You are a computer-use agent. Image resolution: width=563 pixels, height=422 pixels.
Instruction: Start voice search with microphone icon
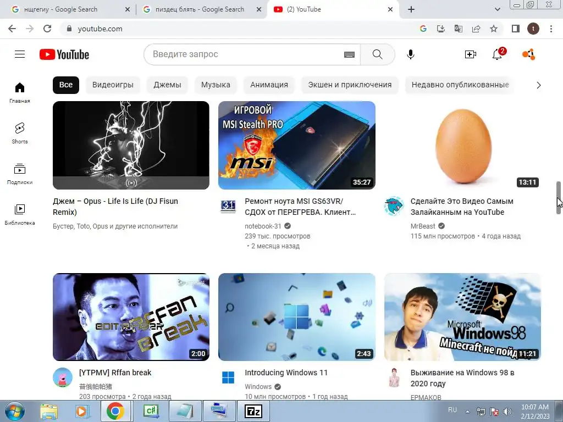tap(410, 54)
